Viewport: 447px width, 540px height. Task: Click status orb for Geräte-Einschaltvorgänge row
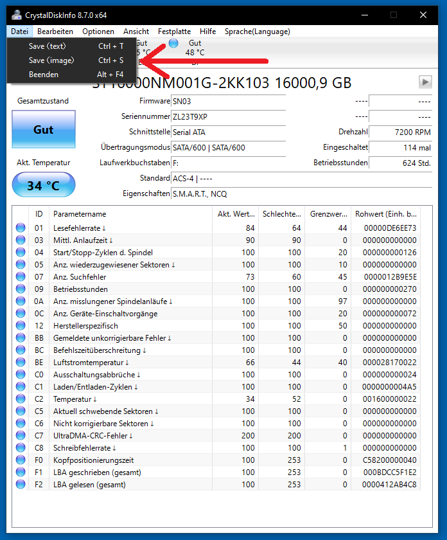21,313
